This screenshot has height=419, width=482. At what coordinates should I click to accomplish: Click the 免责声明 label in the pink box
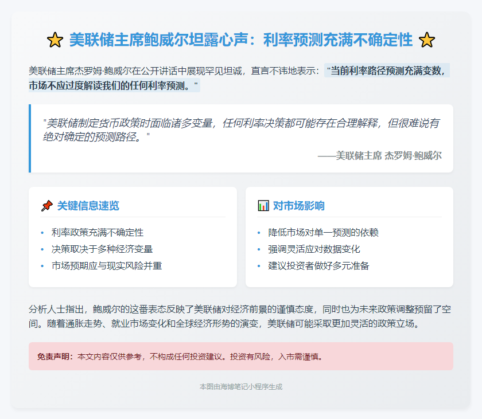pyautogui.click(x=55, y=357)
